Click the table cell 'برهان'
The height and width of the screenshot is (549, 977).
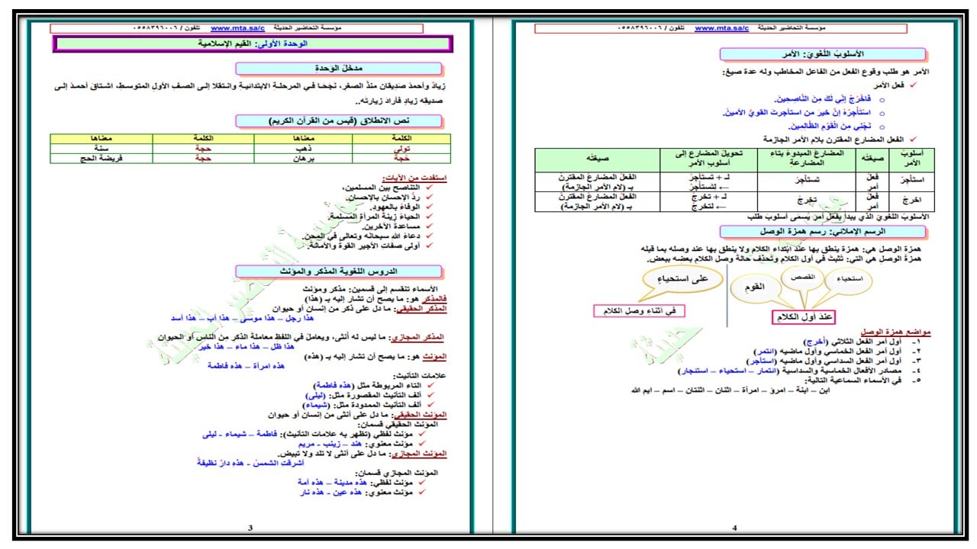(302, 159)
